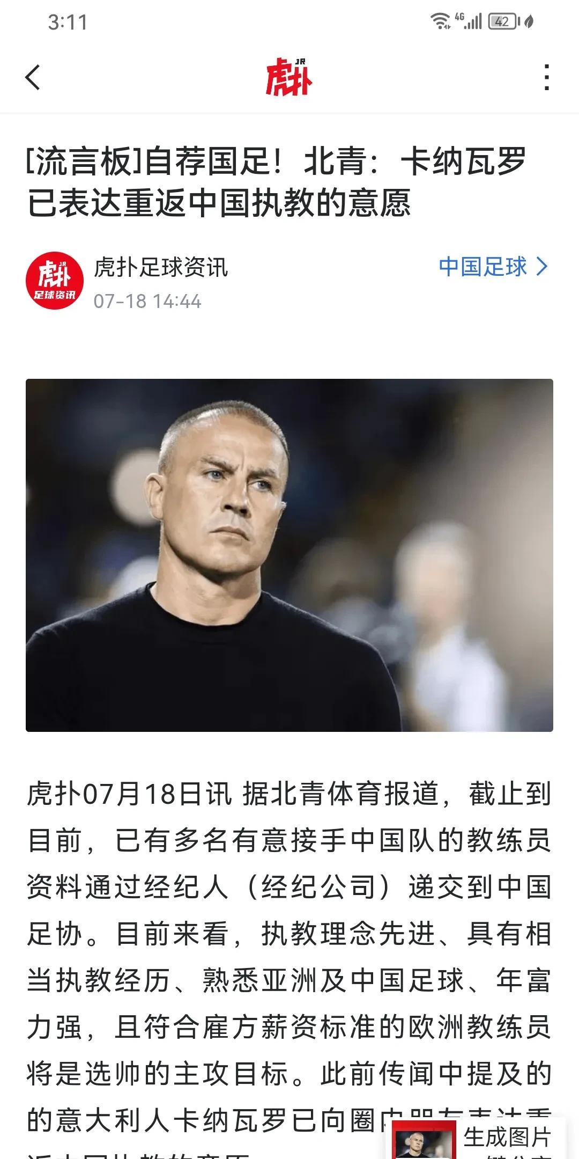The width and height of the screenshot is (579, 1159).
Task: Go back using the left arrow
Action: tap(33, 77)
